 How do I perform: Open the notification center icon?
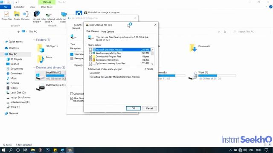click(266, 150)
